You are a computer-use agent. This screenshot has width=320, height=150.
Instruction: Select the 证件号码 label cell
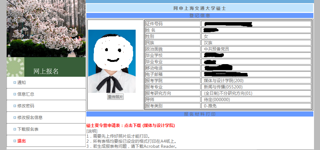[x=173, y=24]
